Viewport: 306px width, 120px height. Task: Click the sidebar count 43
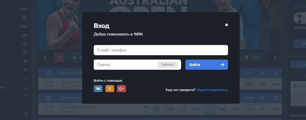pyautogui.click(x=25, y=44)
